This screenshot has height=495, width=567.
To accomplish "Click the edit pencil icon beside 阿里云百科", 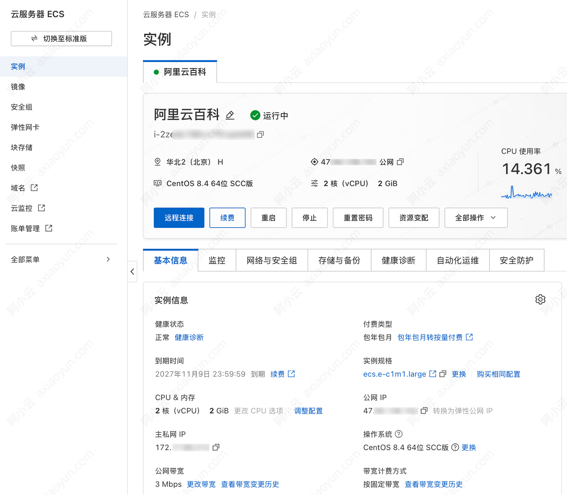I will pos(230,115).
